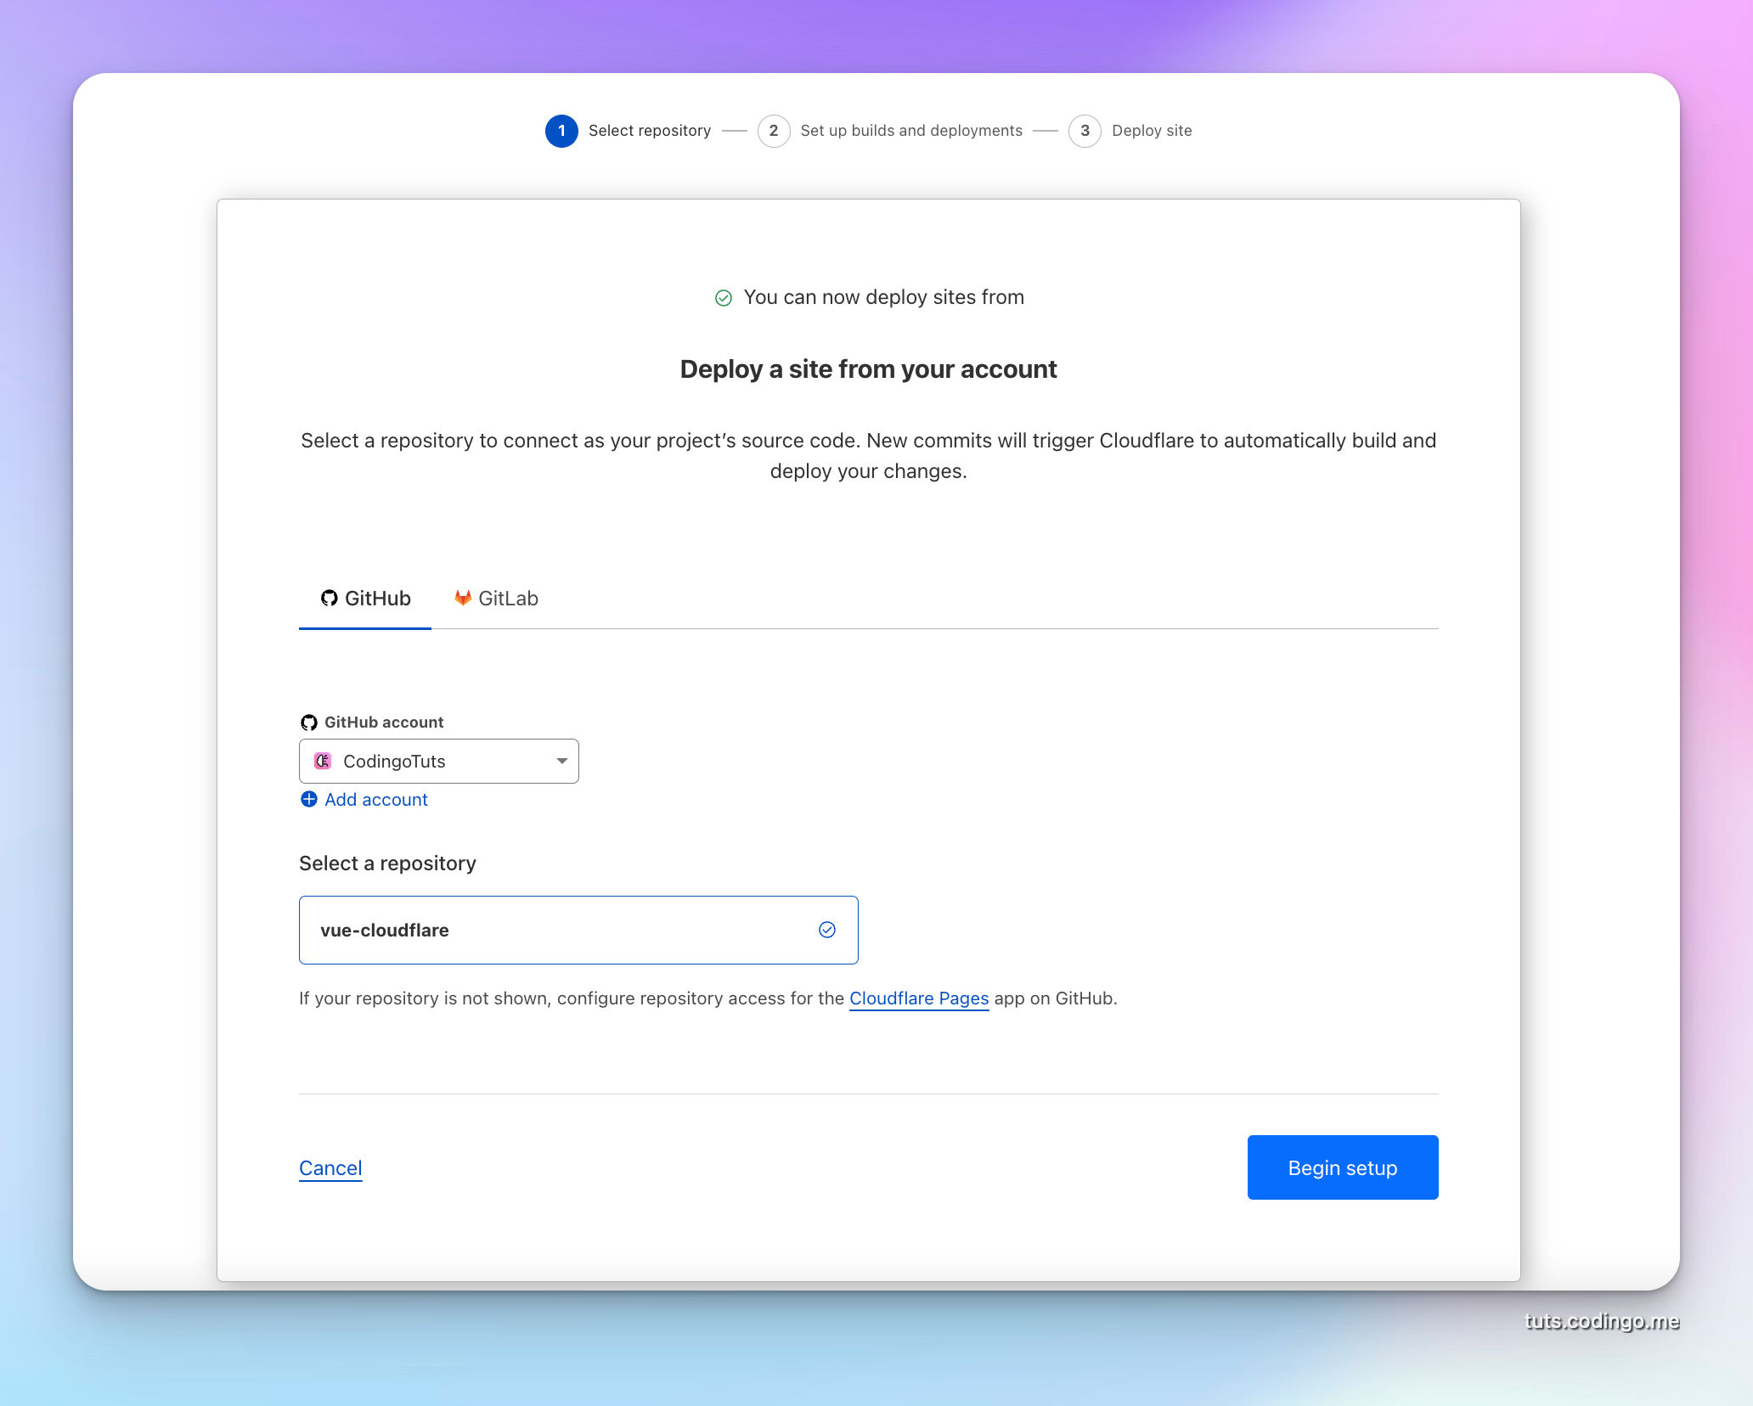Click the 'Deploy site' step label
1753x1406 pixels.
(x=1152, y=131)
